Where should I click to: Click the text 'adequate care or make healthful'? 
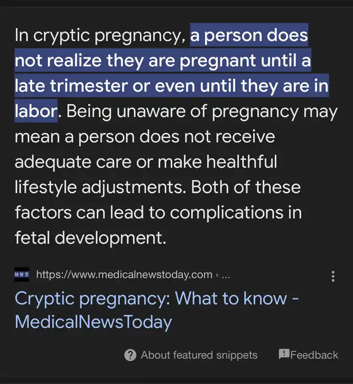(x=146, y=162)
